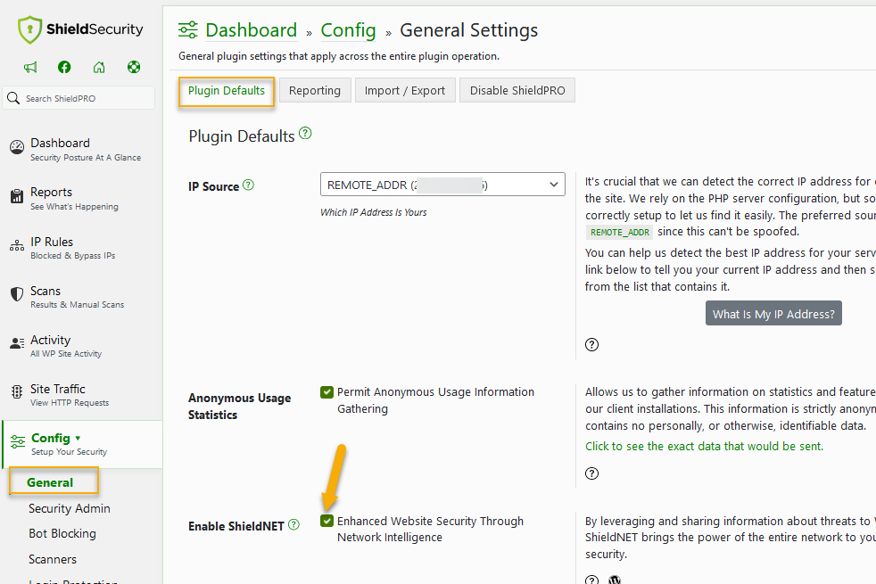Switch to Reporting tab
Viewport: 876px width, 584px height.
pyautogui.click(x=315, y=90)
